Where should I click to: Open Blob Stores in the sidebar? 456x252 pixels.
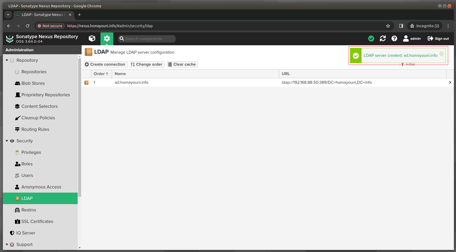pos(33,83)
